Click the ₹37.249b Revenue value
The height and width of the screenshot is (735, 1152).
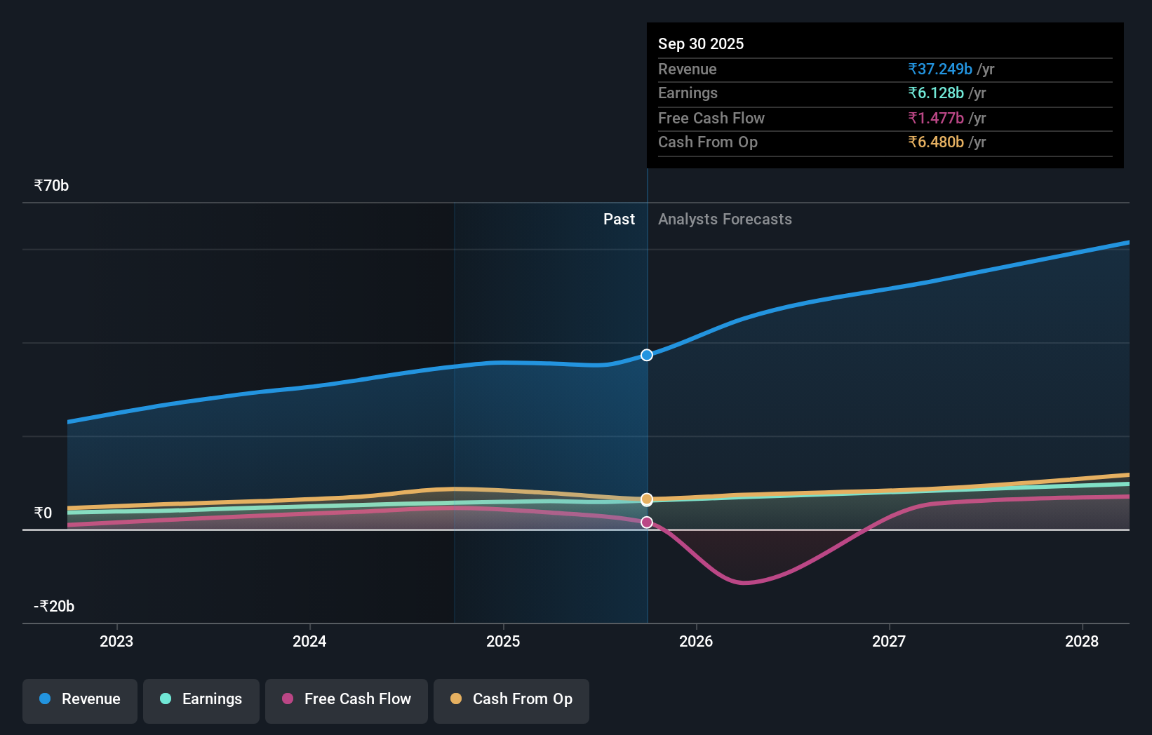click(x=940, y=69)
